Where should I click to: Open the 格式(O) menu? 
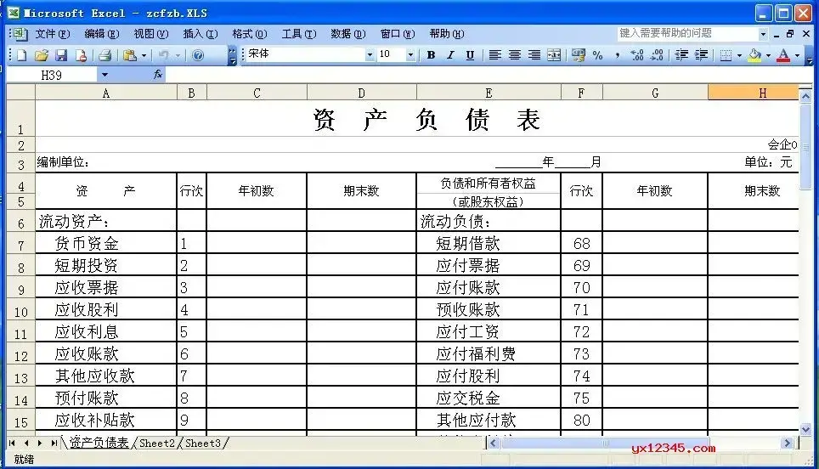pos(250,34)
